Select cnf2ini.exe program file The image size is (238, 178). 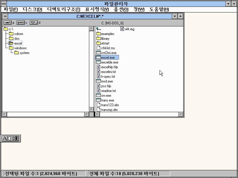(107, 53)
